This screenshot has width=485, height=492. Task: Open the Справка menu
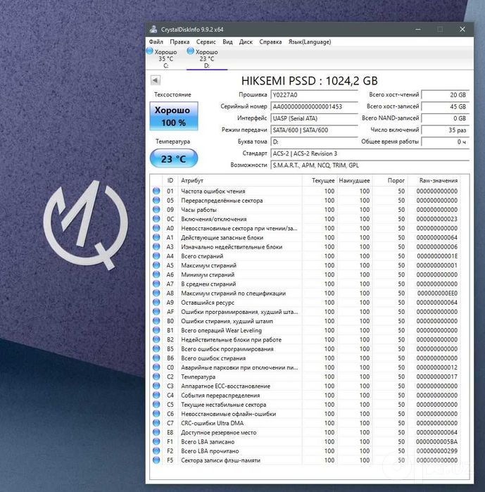click(x=270, y=42)
